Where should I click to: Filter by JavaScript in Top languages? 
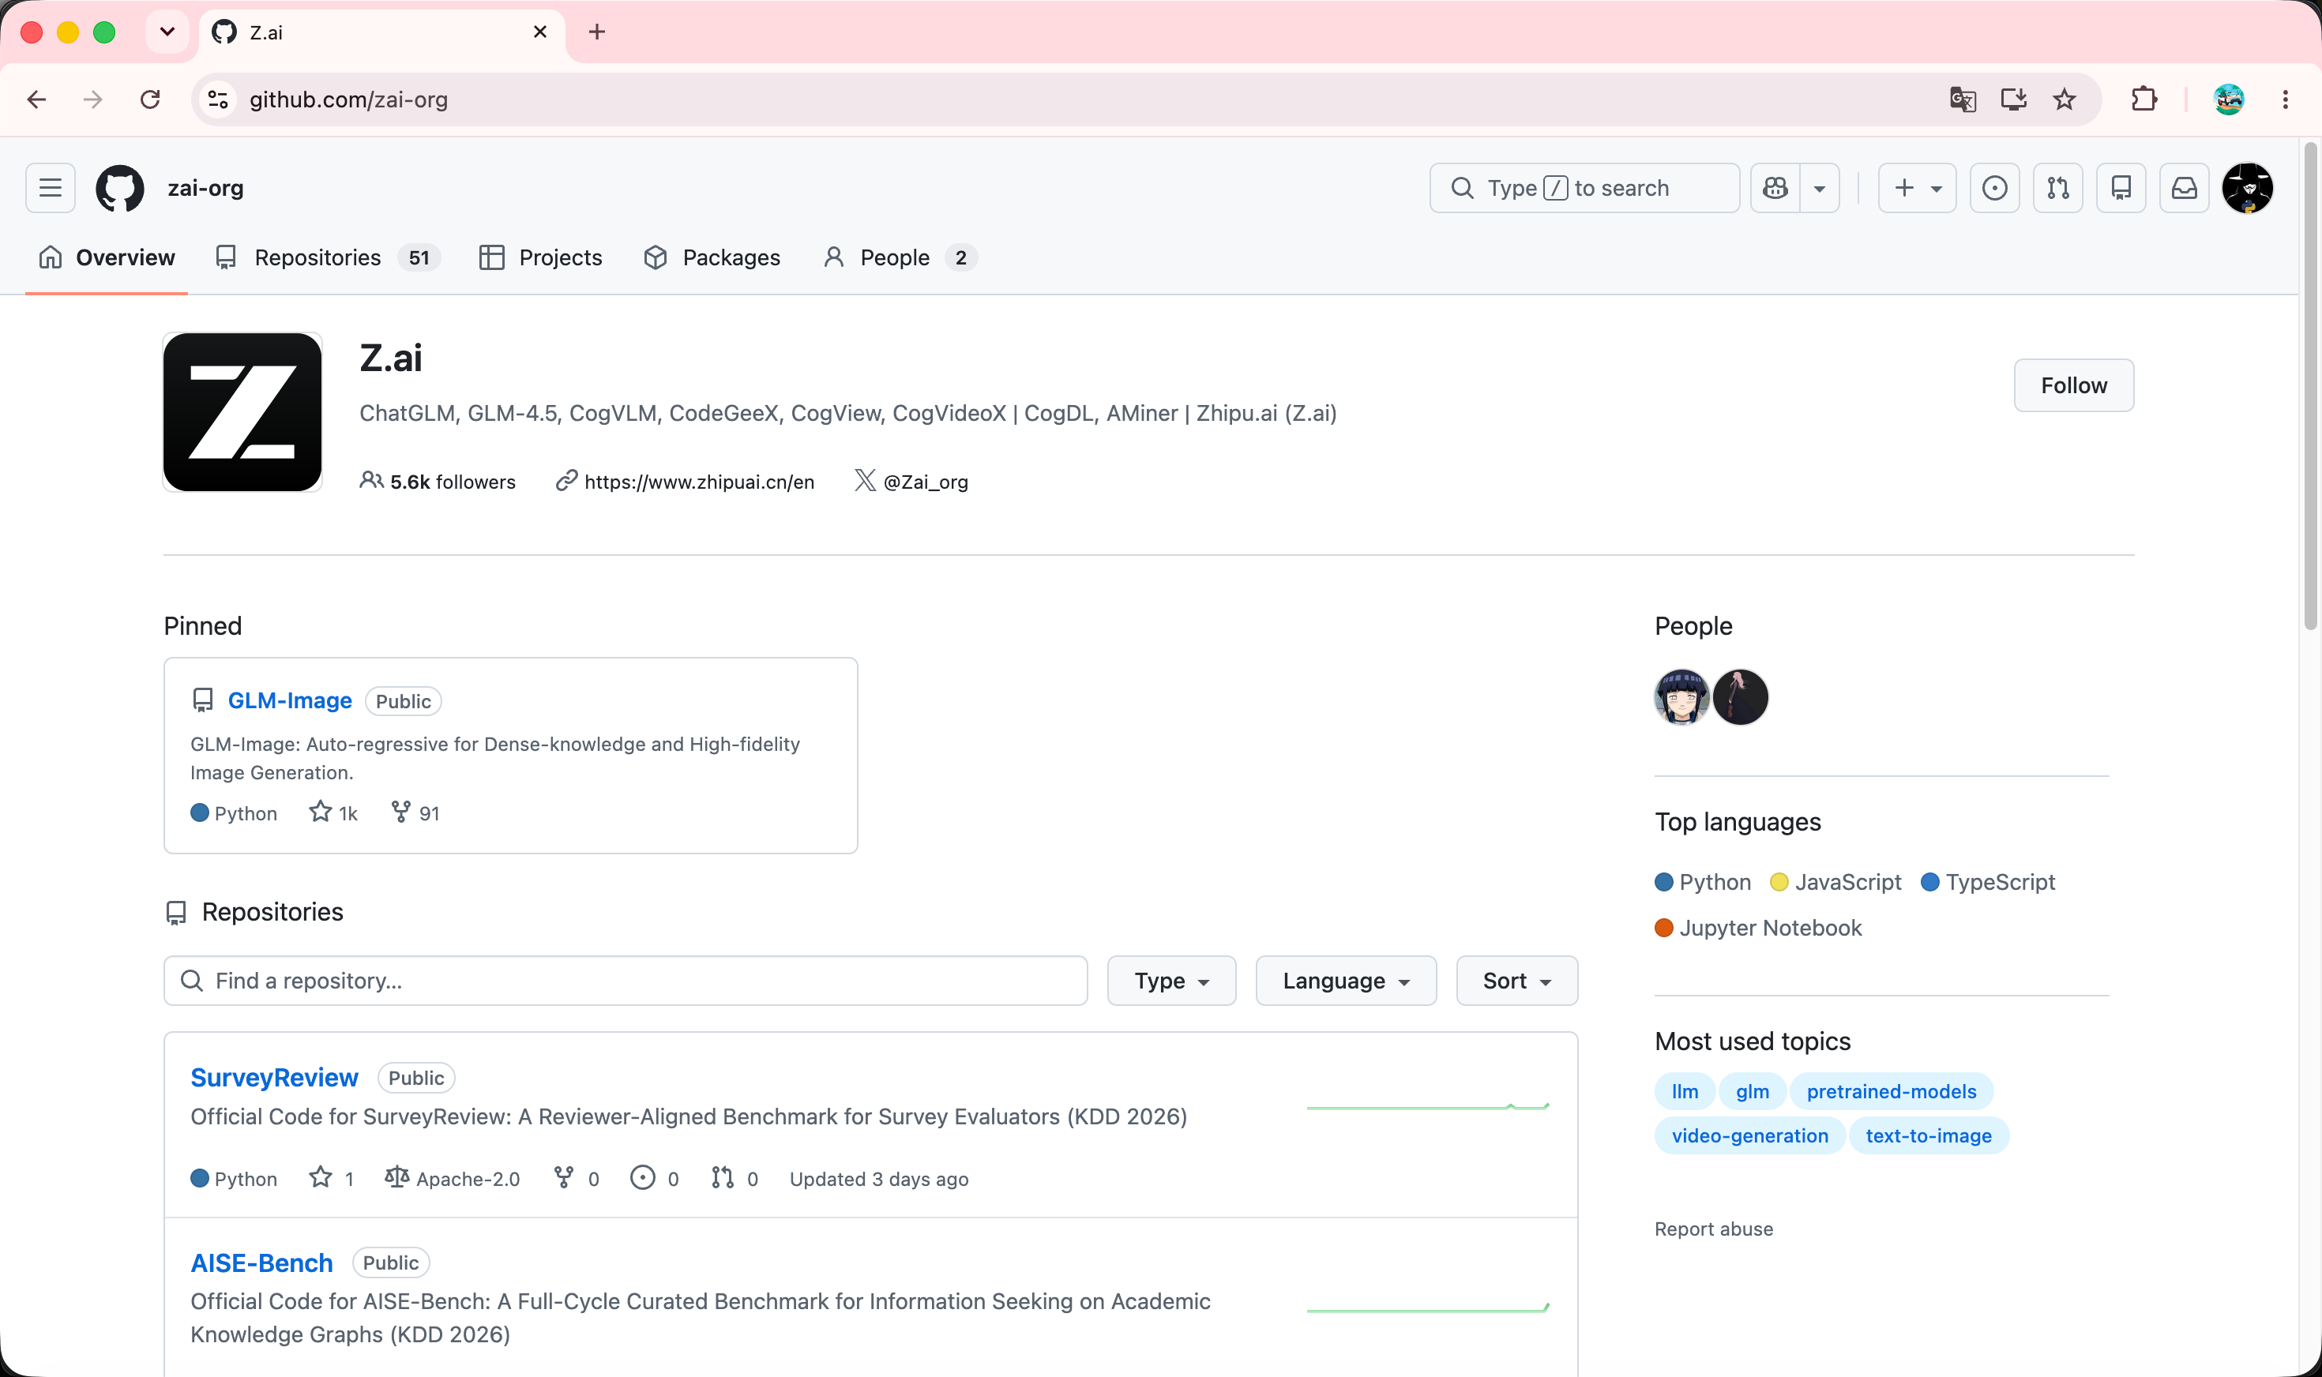point(1835,881)
